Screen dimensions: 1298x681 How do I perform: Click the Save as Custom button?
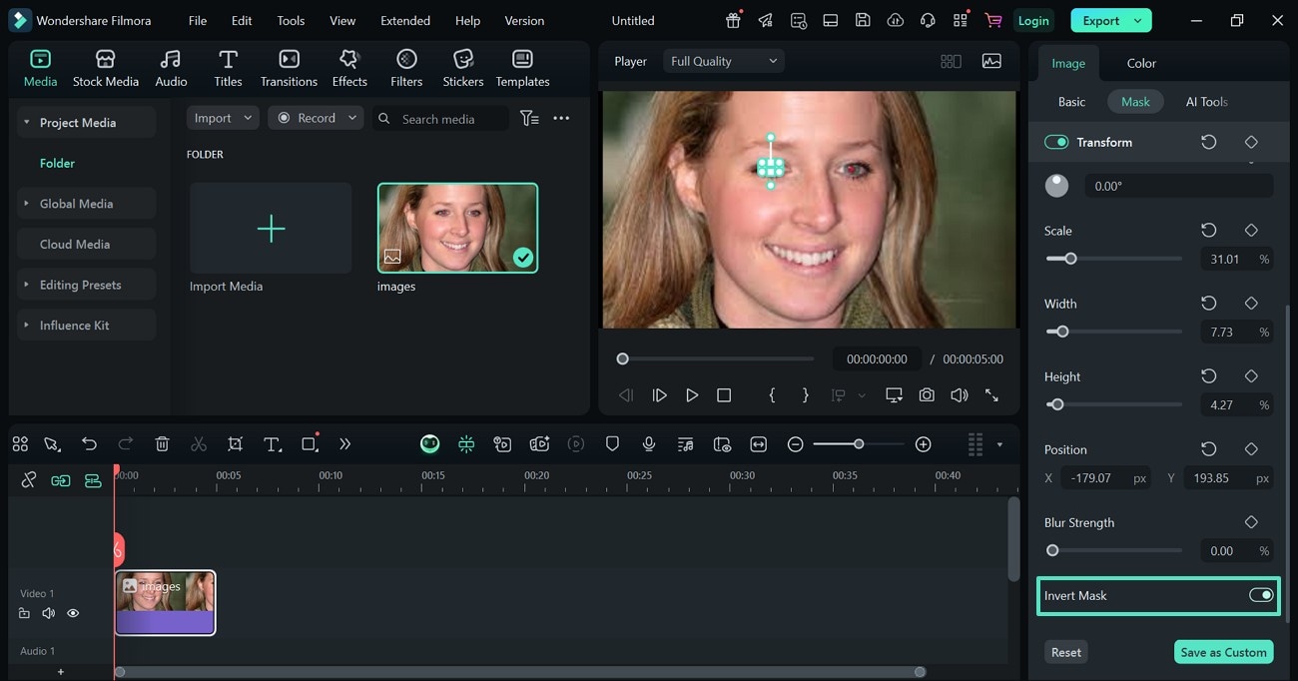point(1223,652)
